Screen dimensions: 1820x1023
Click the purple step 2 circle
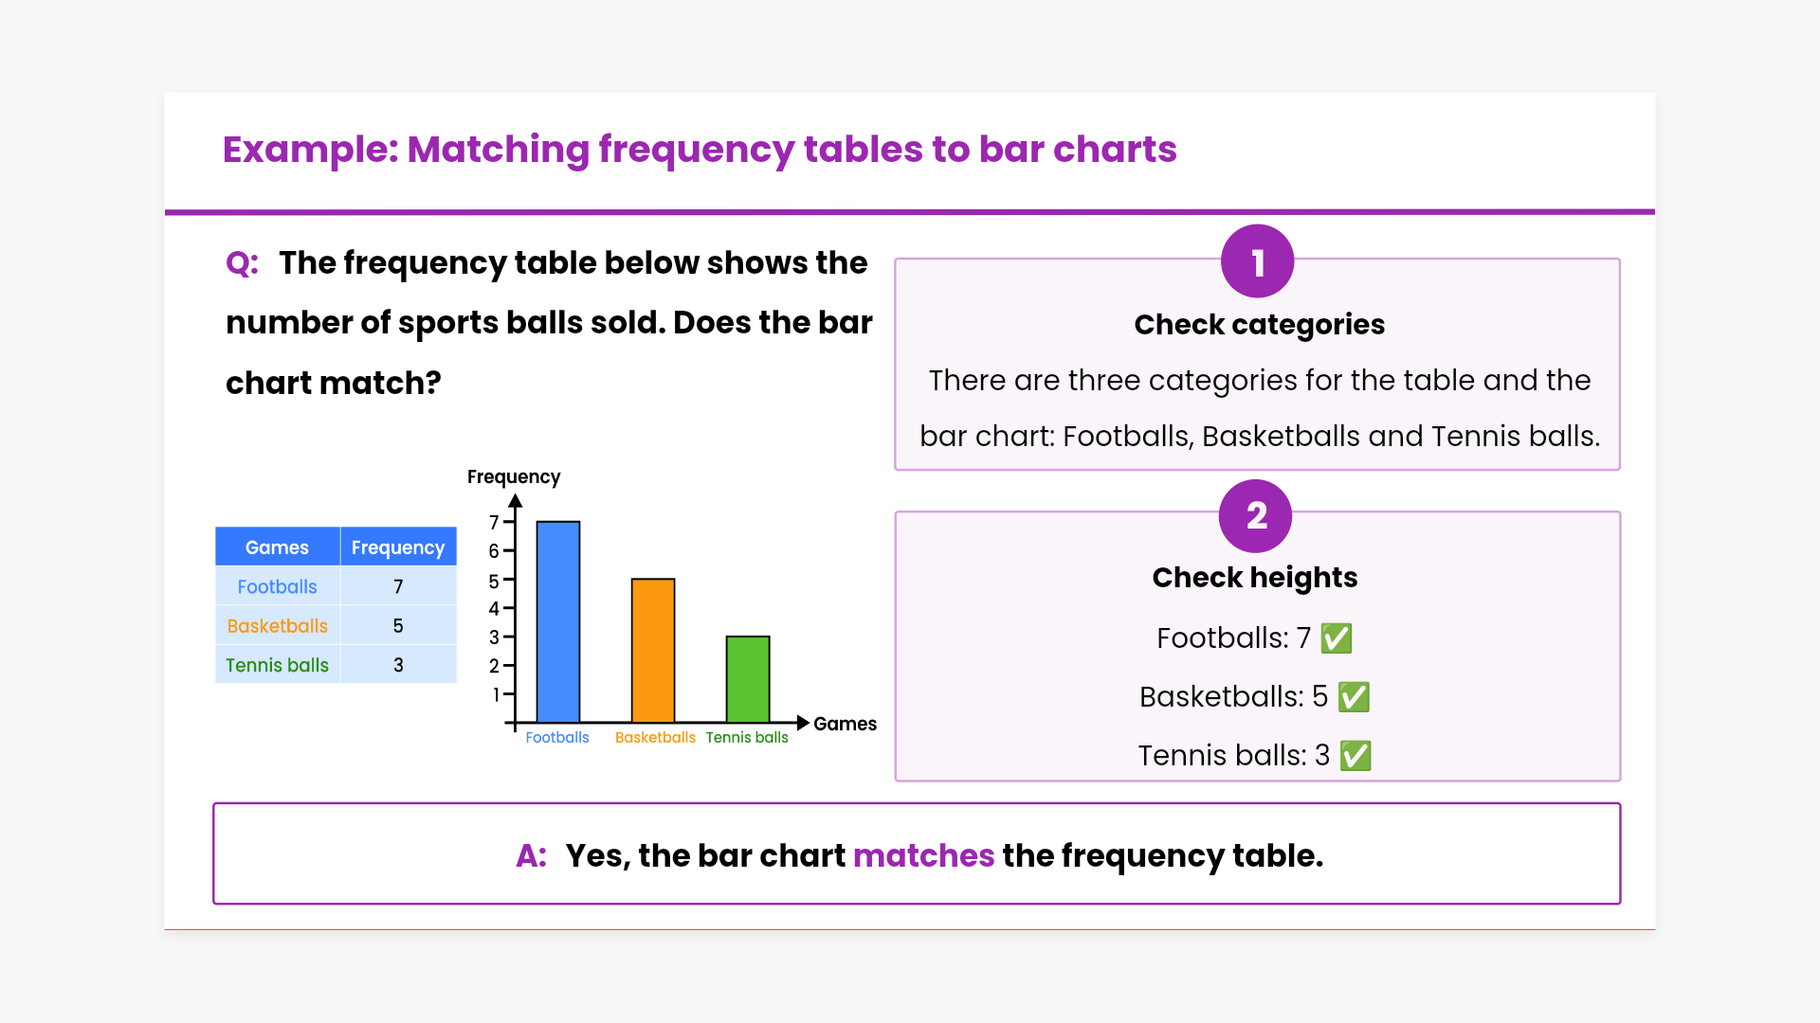1255,516
